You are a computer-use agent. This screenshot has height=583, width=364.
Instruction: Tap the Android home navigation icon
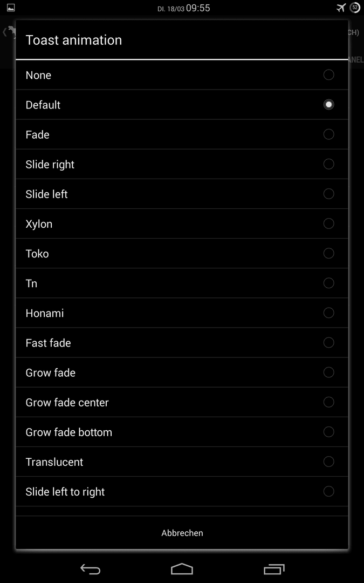coord(182,569)
